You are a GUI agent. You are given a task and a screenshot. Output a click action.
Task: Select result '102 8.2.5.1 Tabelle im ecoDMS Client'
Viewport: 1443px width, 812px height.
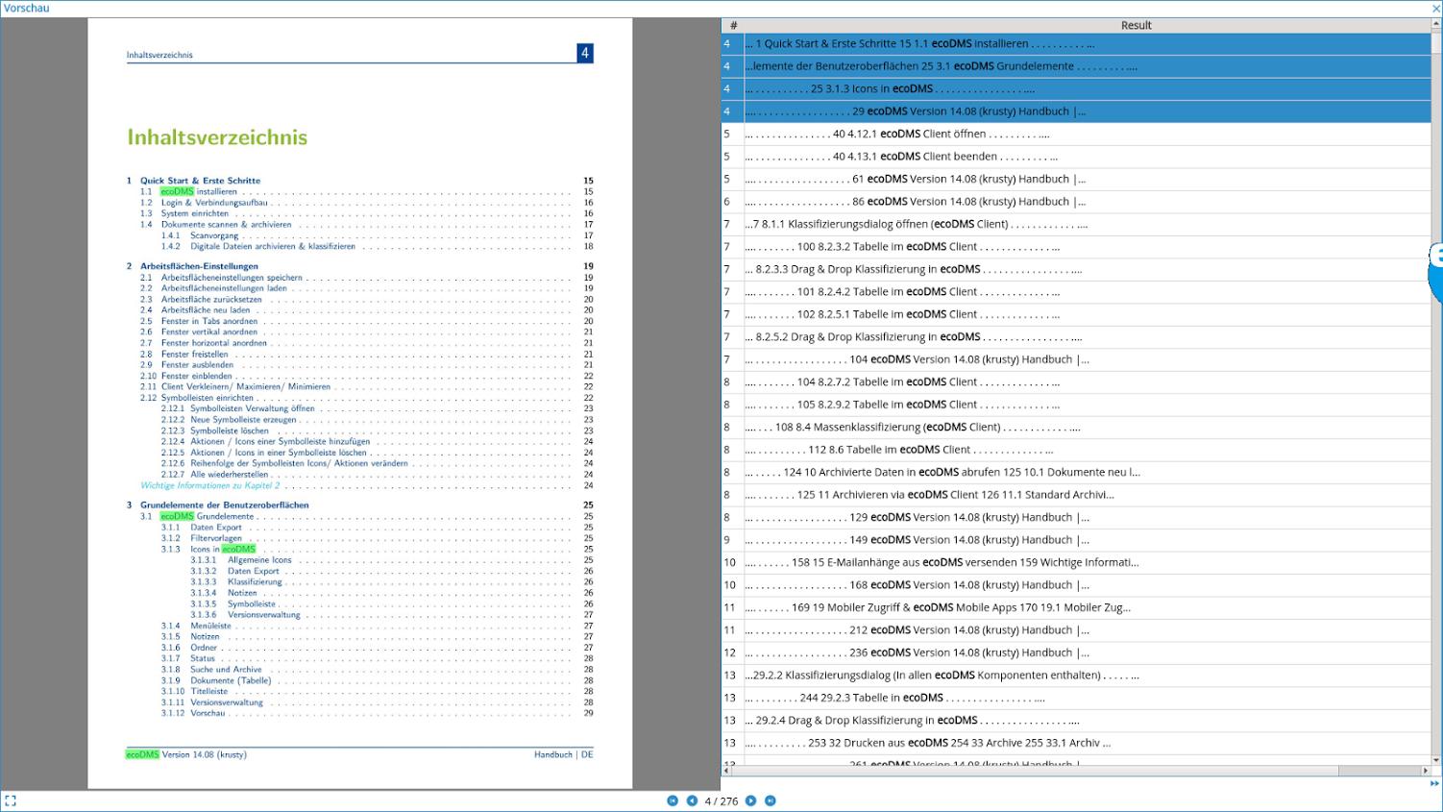point(1076,314)
